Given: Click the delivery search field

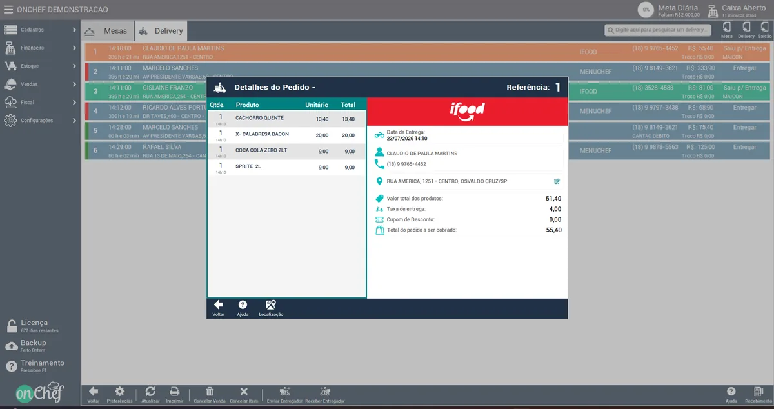Looking at the screenshot, I should [658, 30].
